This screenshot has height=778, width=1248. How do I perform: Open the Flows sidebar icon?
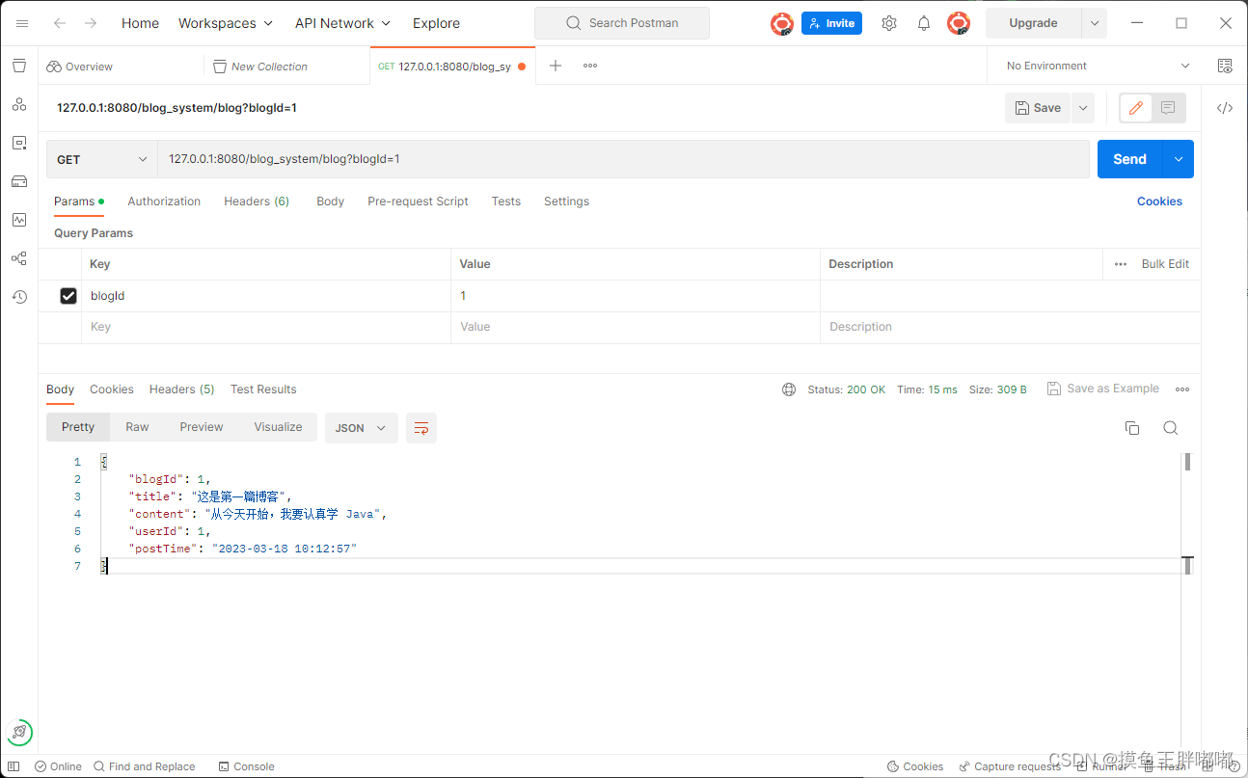pos(19,258)
